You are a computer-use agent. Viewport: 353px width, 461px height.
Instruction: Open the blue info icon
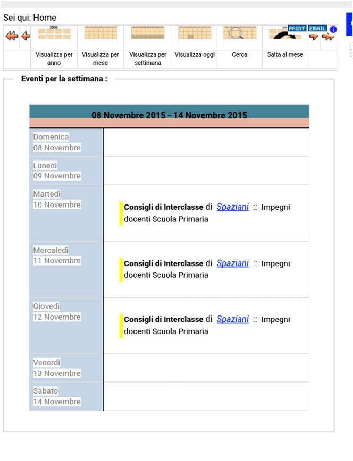tap(333, 29)
